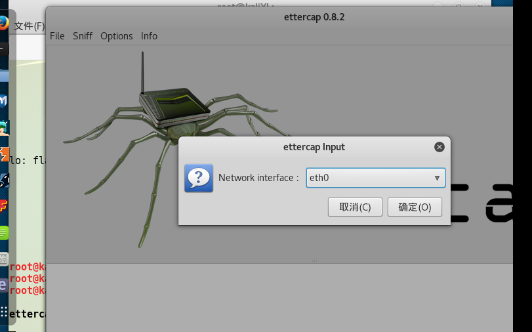Open the red F Faraday dock icon
The image size is (532, 332).
point(3,206)
